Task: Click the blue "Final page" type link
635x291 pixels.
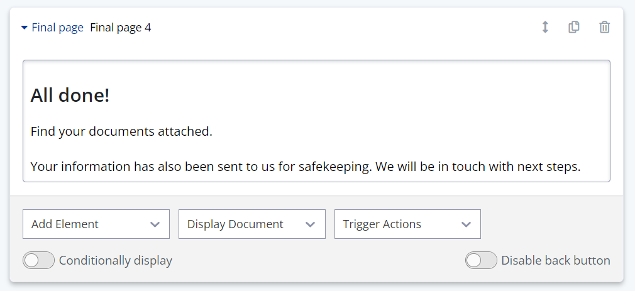Action: point(57,28)
